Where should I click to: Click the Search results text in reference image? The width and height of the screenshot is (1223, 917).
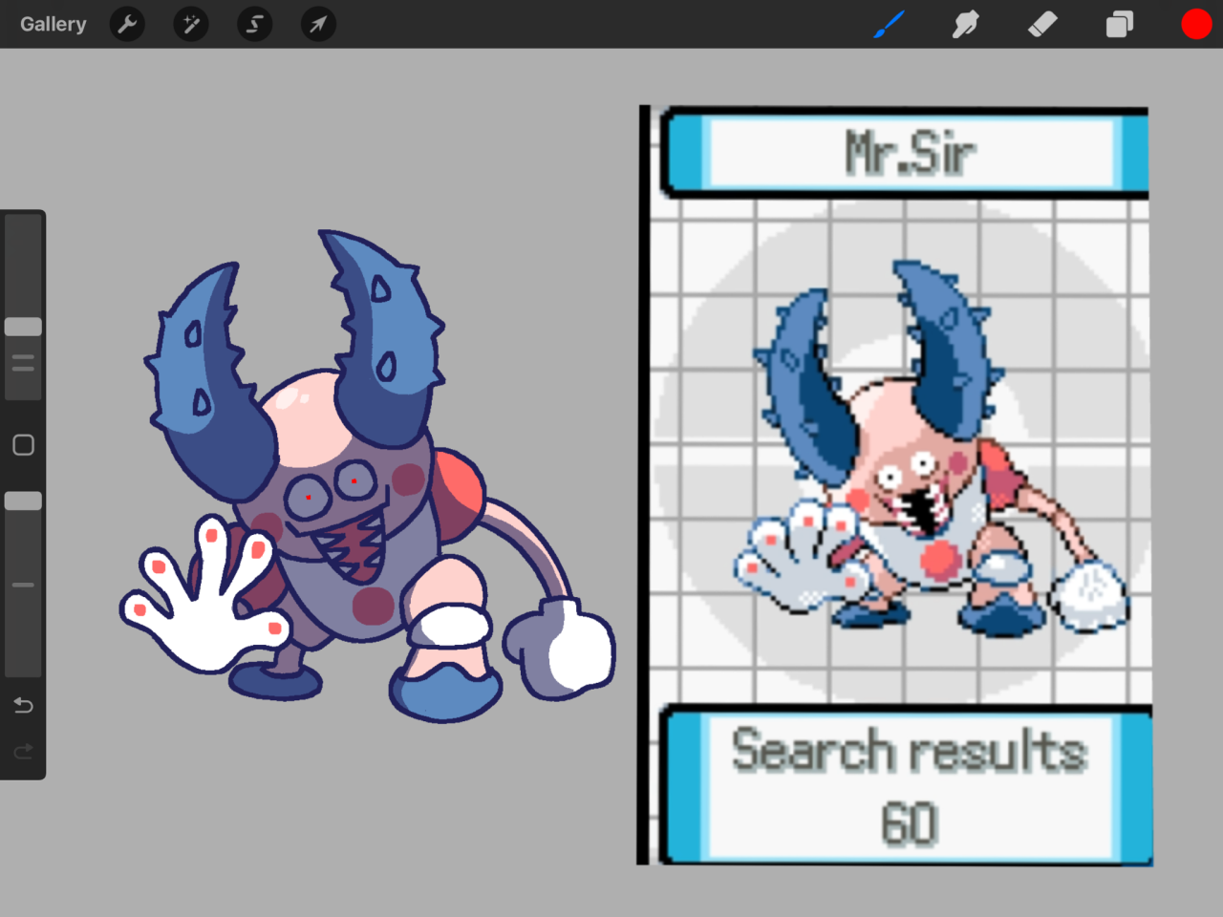(909, 751)
